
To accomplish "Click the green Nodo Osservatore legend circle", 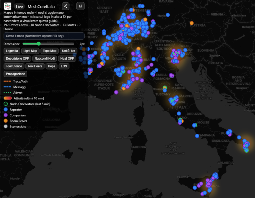I will coord(6,104).
